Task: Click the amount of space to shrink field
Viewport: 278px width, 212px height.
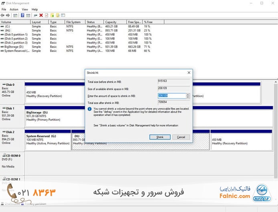Action: point(171,96)
